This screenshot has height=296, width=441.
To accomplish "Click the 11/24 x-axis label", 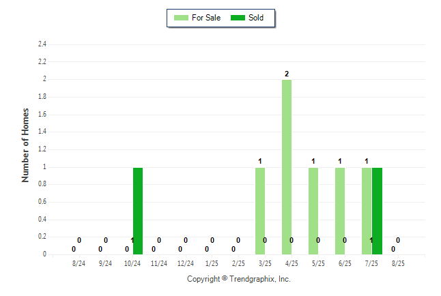I will click(x=159, y=263).
